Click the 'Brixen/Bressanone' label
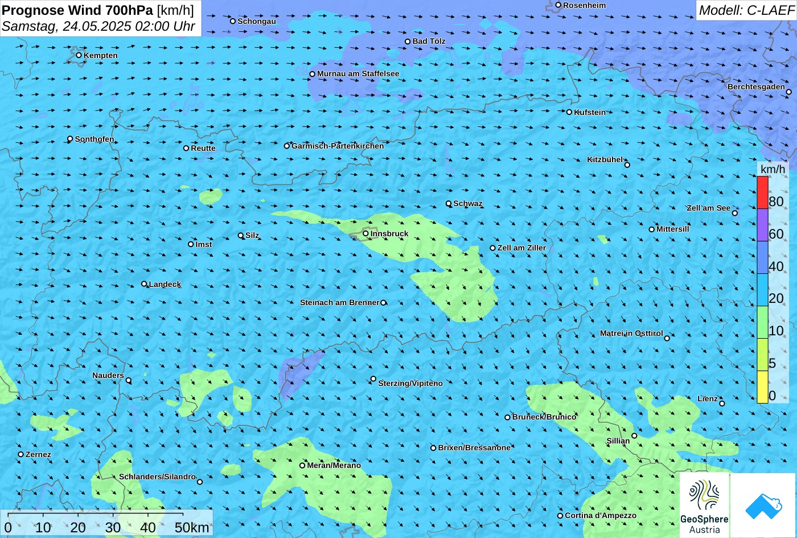This screenshot has height=538, width=797. pyautogui.click(x=474, y=447)
